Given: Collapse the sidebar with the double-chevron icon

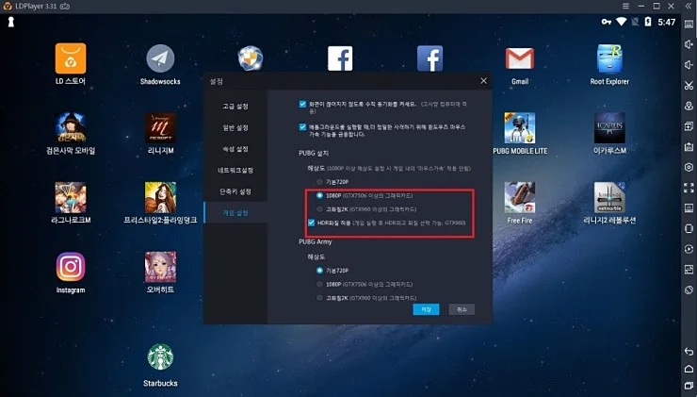Looking at the screenshot, I should [x=689, y=7].
